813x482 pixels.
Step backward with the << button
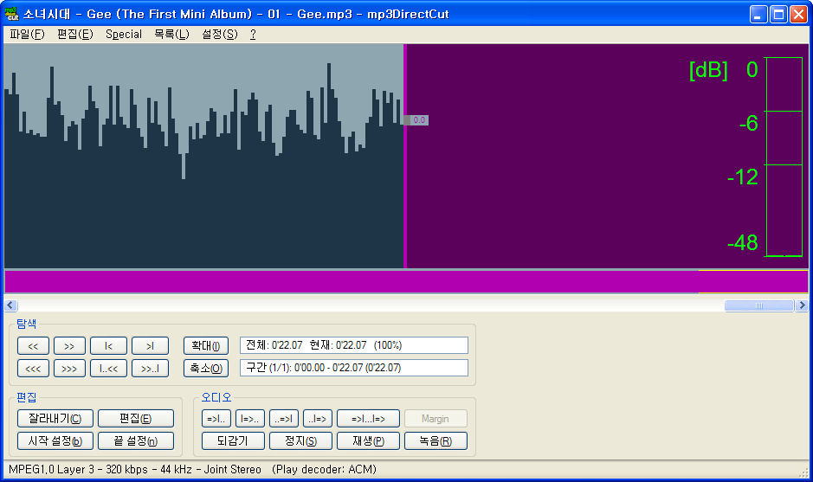pyautogui.click(x=33, y=345)
